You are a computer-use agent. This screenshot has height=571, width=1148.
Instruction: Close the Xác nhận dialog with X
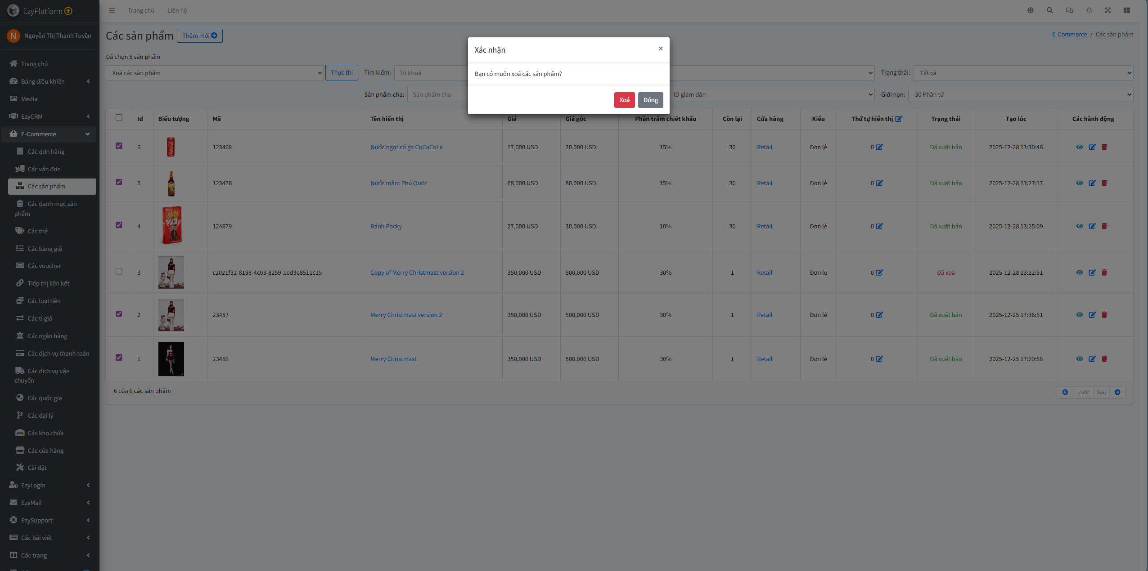pos(660,49)
